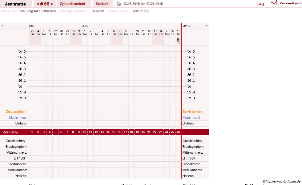Click the left Zervixschleim label
302x185 pixels.
pyautogui.click(x=16, y=112)
